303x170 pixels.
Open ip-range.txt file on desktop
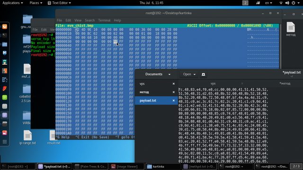(x=27, y=137)
